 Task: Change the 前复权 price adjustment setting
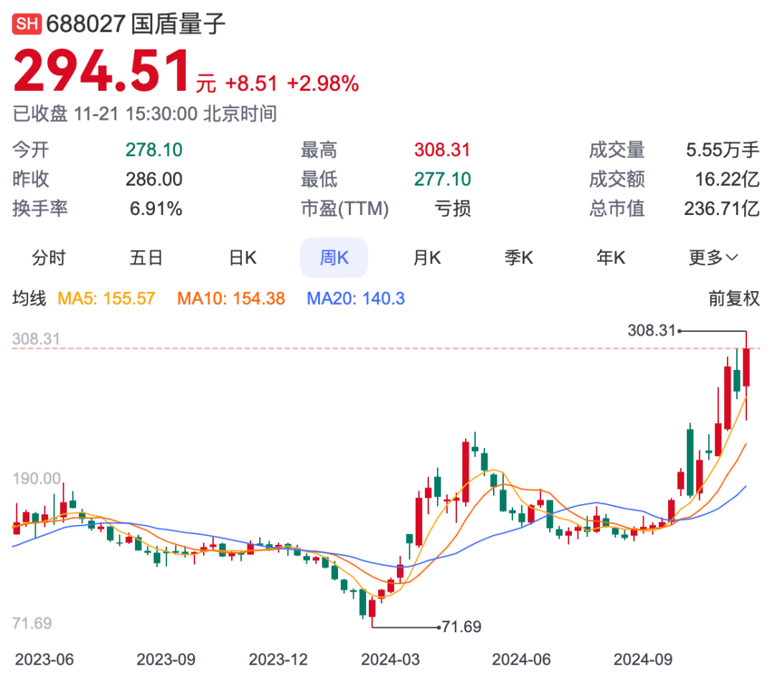pos(734,298)
